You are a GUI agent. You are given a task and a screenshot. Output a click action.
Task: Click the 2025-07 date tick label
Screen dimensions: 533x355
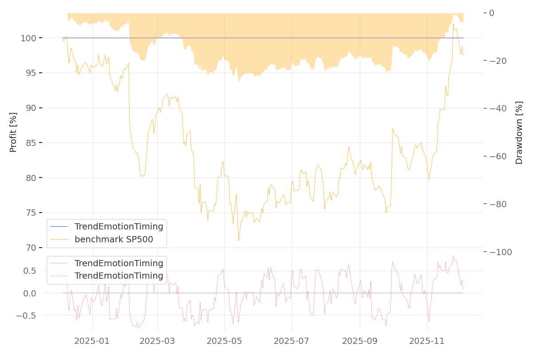tap(291, 341)
